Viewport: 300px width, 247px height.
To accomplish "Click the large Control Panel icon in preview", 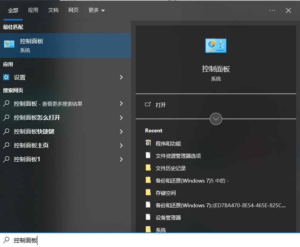I will click(x=216, y=46).
